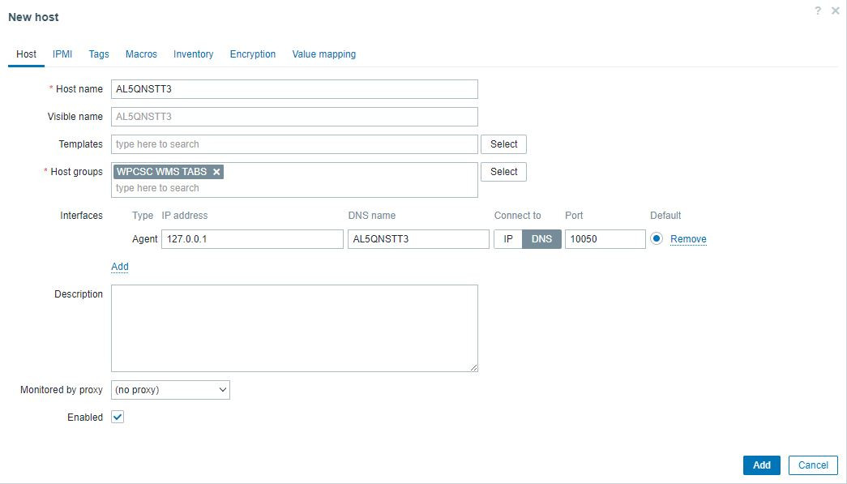Open the Inventory tab

point(193,54)
